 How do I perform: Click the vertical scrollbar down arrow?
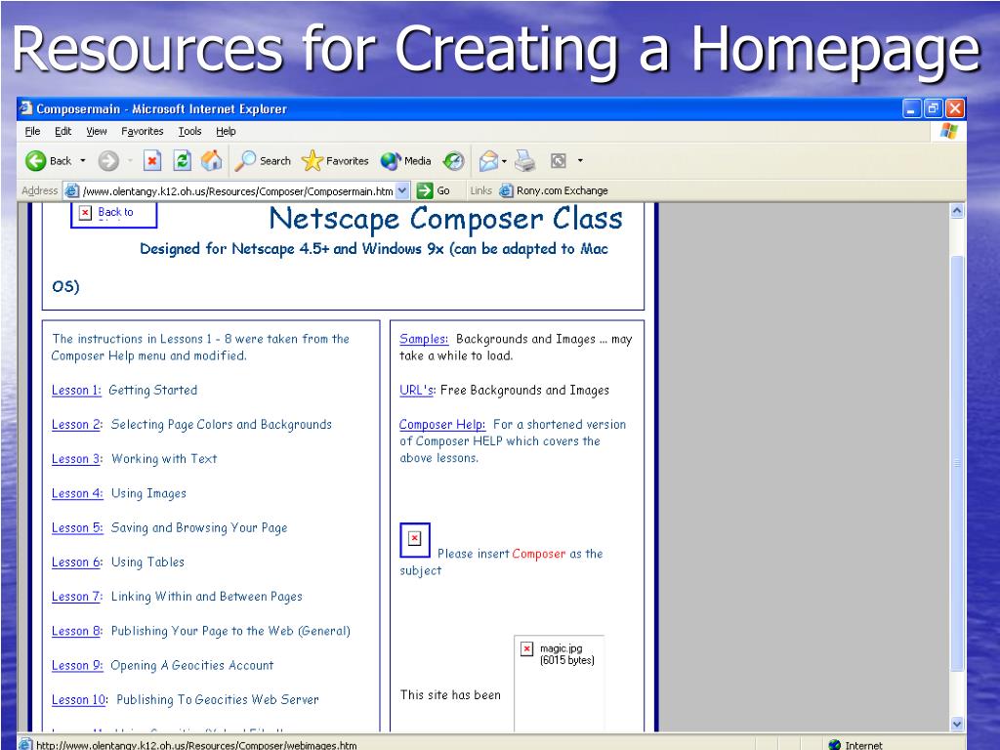pos(957,724)
